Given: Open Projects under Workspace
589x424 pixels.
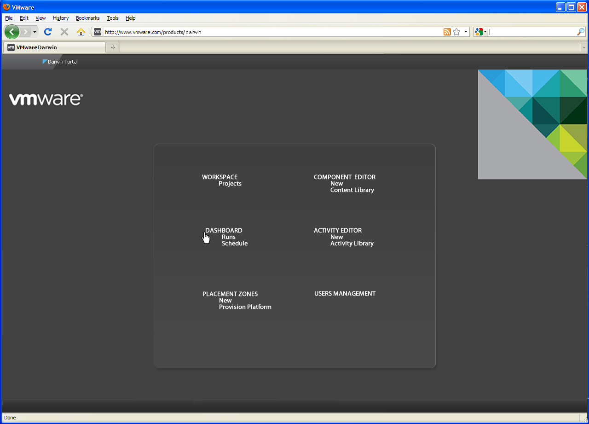Looking at the screenshot, I should (x=230, y=184).
